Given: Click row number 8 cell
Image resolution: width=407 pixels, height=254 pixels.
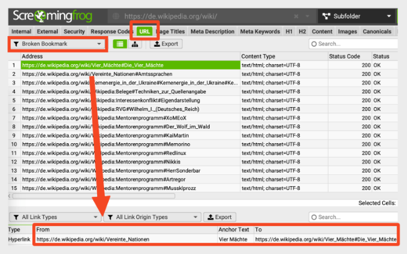Looking at the screenshot, I should click(14, 127).
